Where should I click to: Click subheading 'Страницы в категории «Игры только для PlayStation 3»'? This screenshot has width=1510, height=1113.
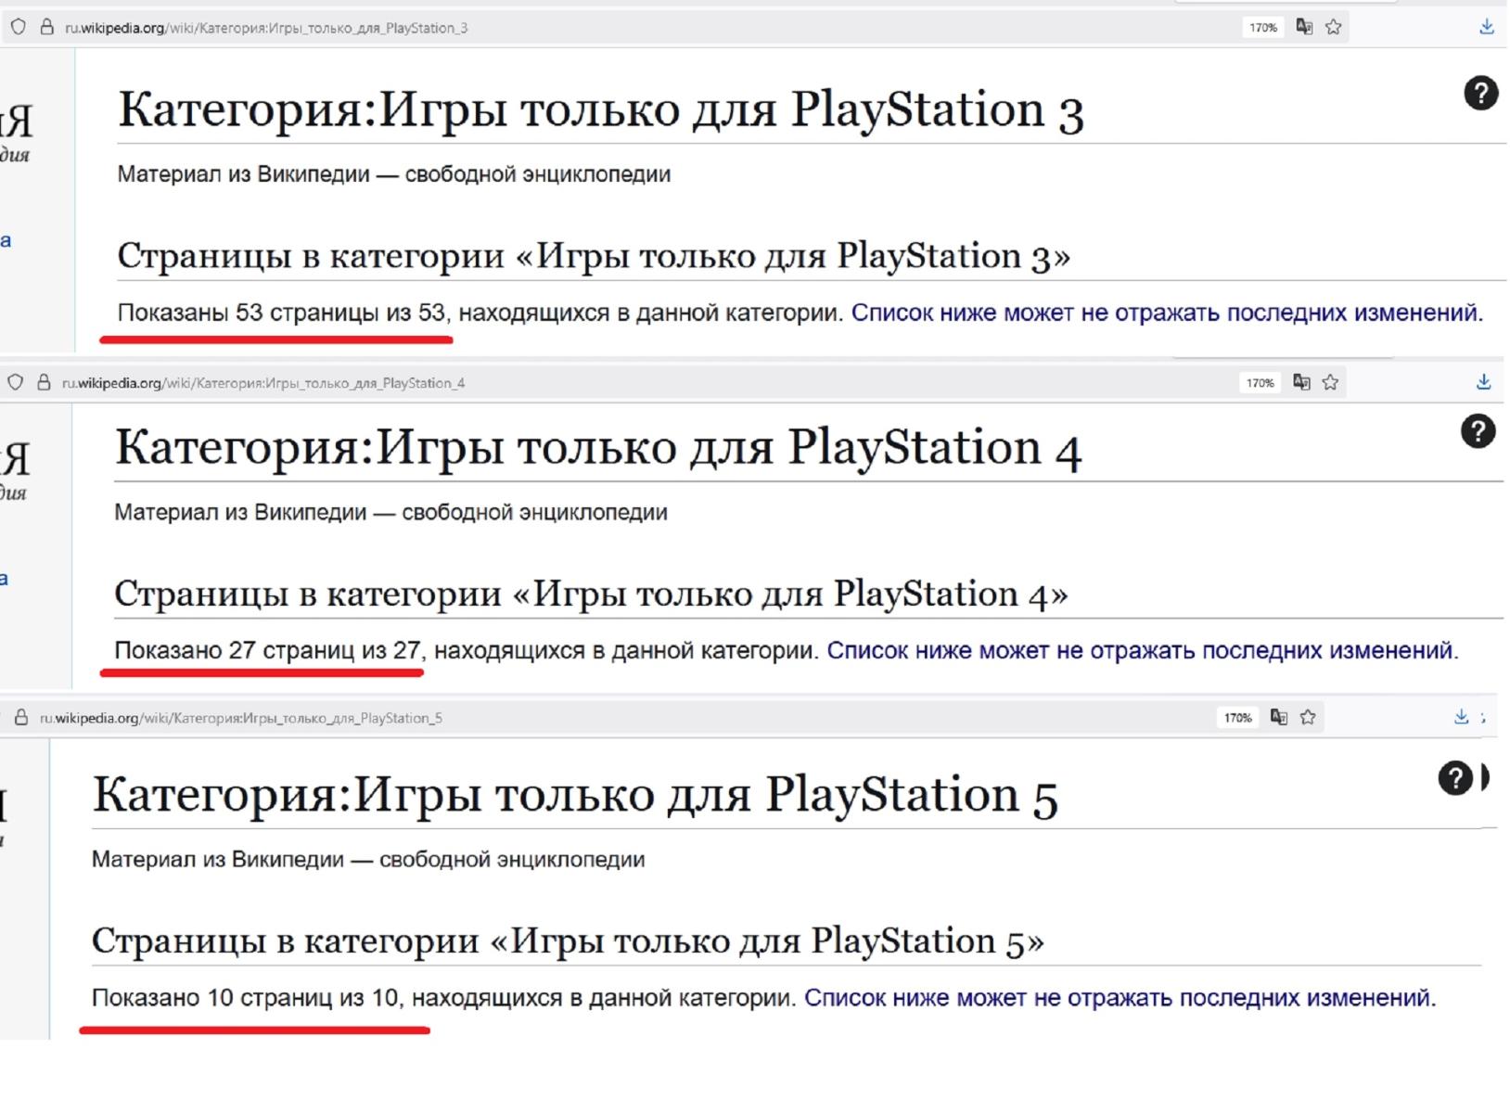[594, 256]
